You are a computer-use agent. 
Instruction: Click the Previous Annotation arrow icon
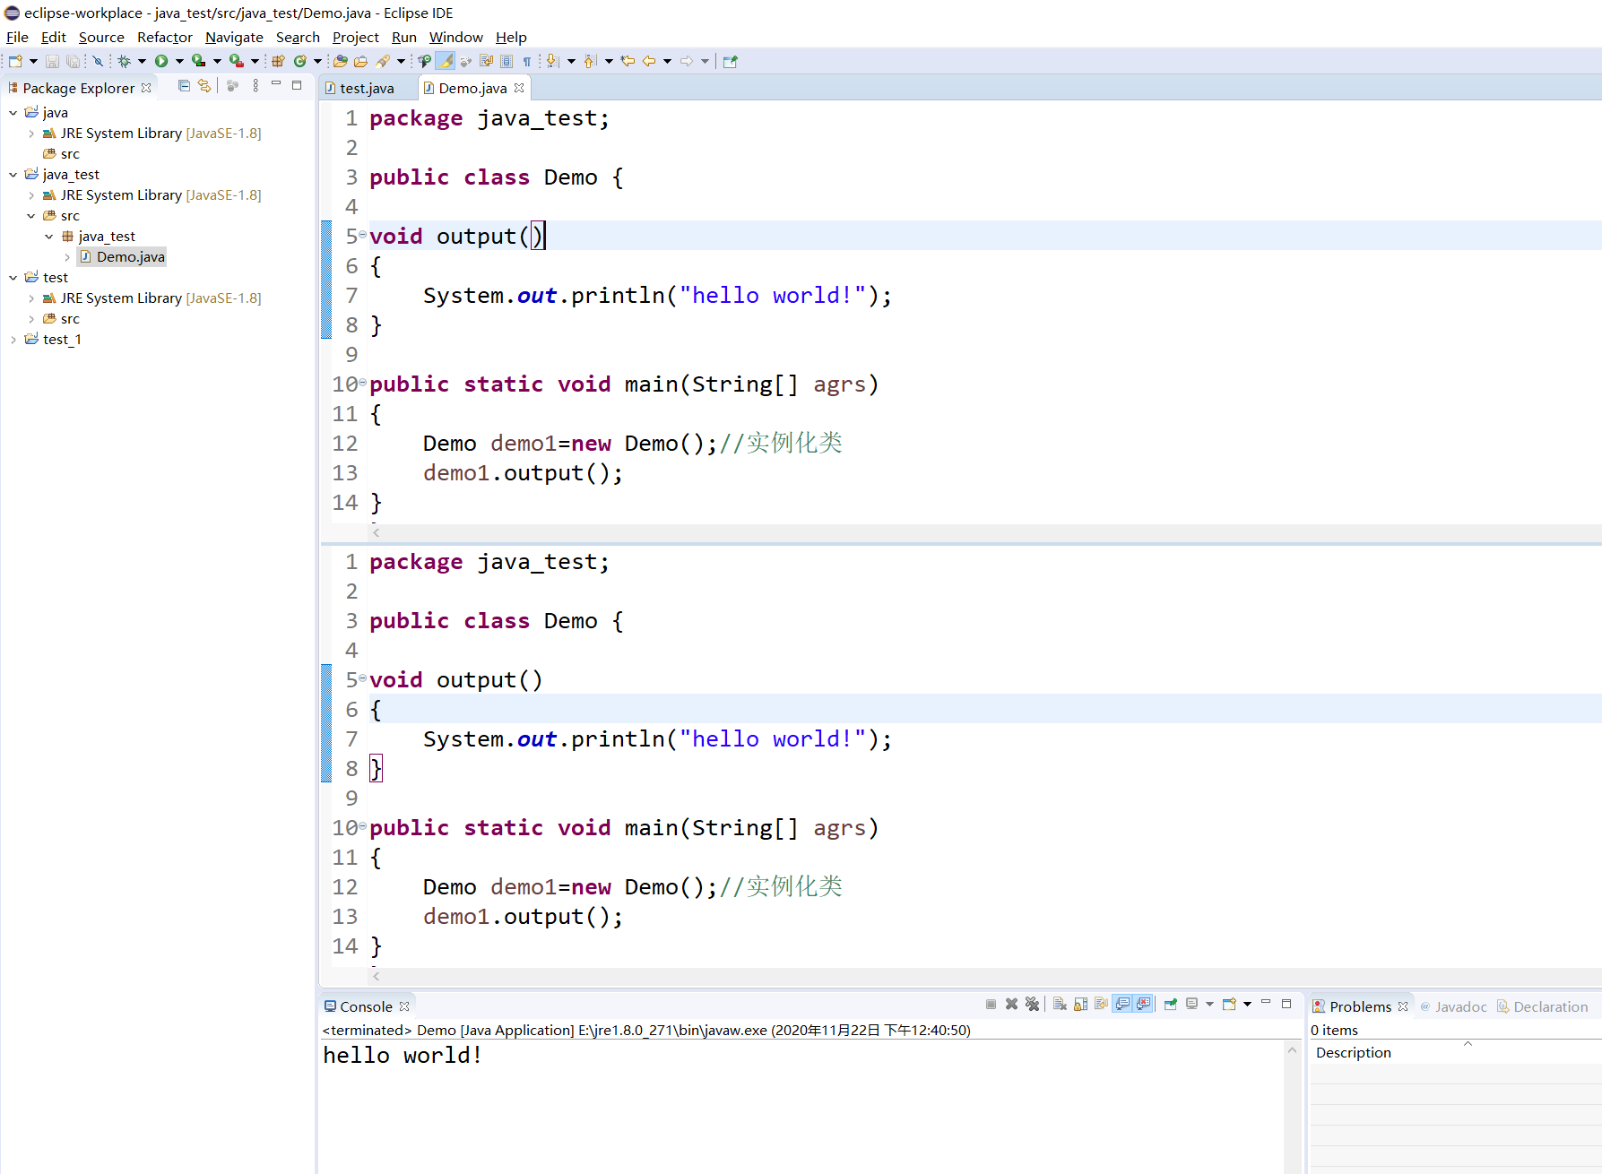click(590, 61)
